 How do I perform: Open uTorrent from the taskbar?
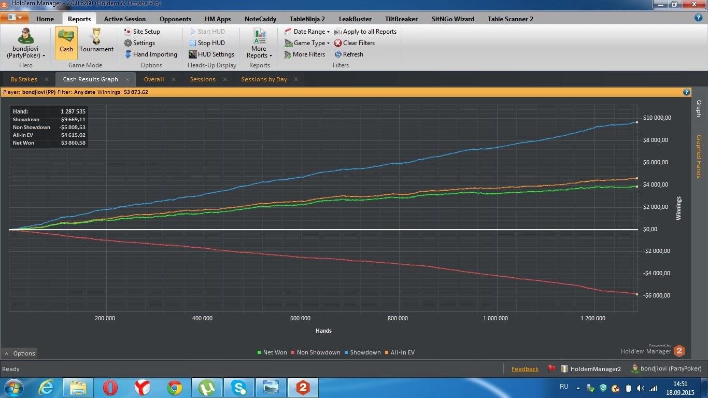pyautogui.click(x=207, y=388)
